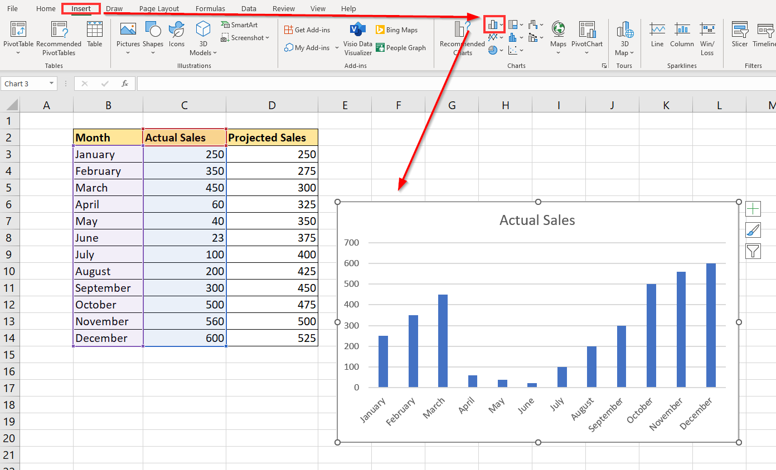Screen dimensions: 776x470
Task: Switch to the Data tab
Action: tap(249, 8)
